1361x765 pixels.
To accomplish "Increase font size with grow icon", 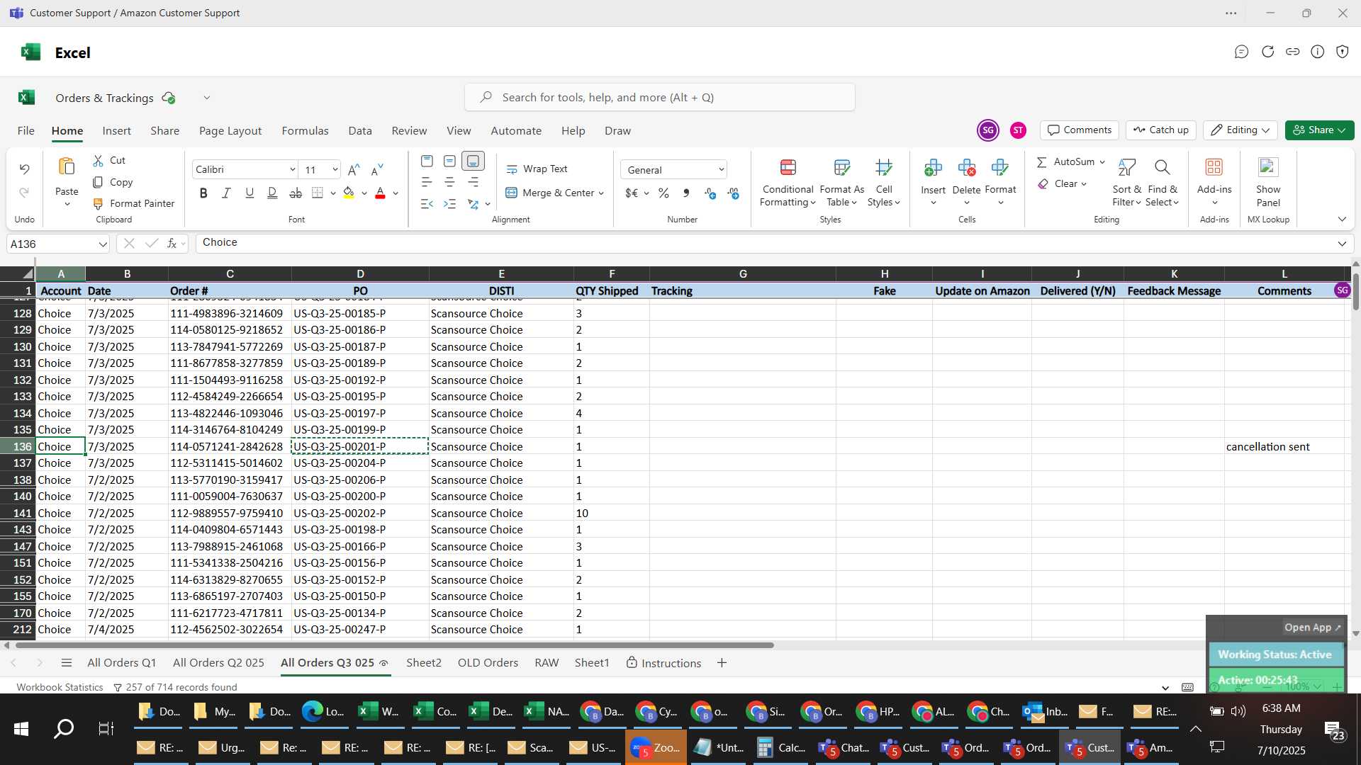I will point(354,170).
